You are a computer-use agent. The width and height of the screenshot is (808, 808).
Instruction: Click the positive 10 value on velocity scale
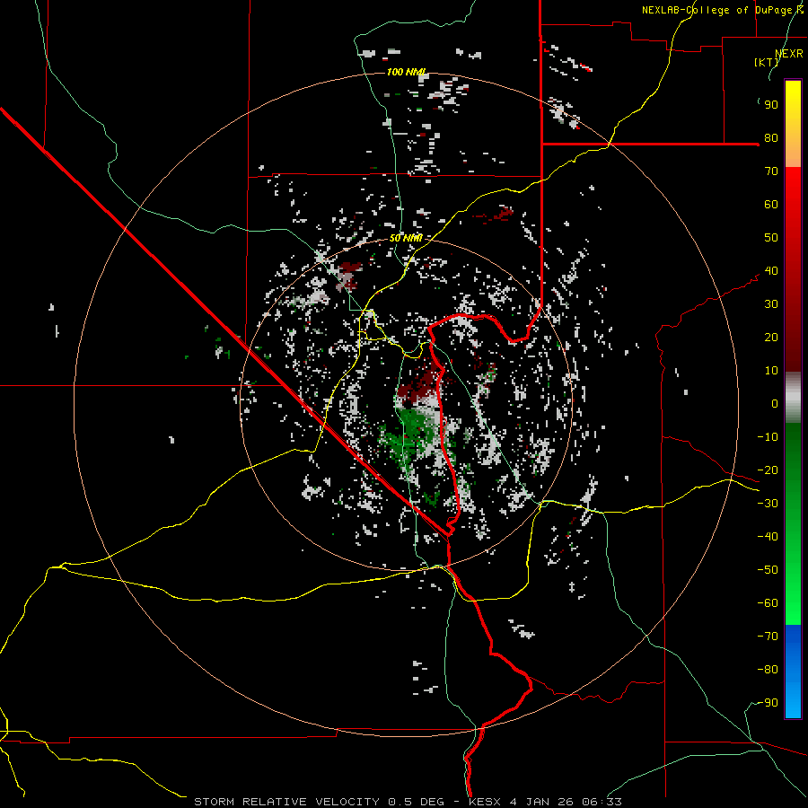pos(771,371)
